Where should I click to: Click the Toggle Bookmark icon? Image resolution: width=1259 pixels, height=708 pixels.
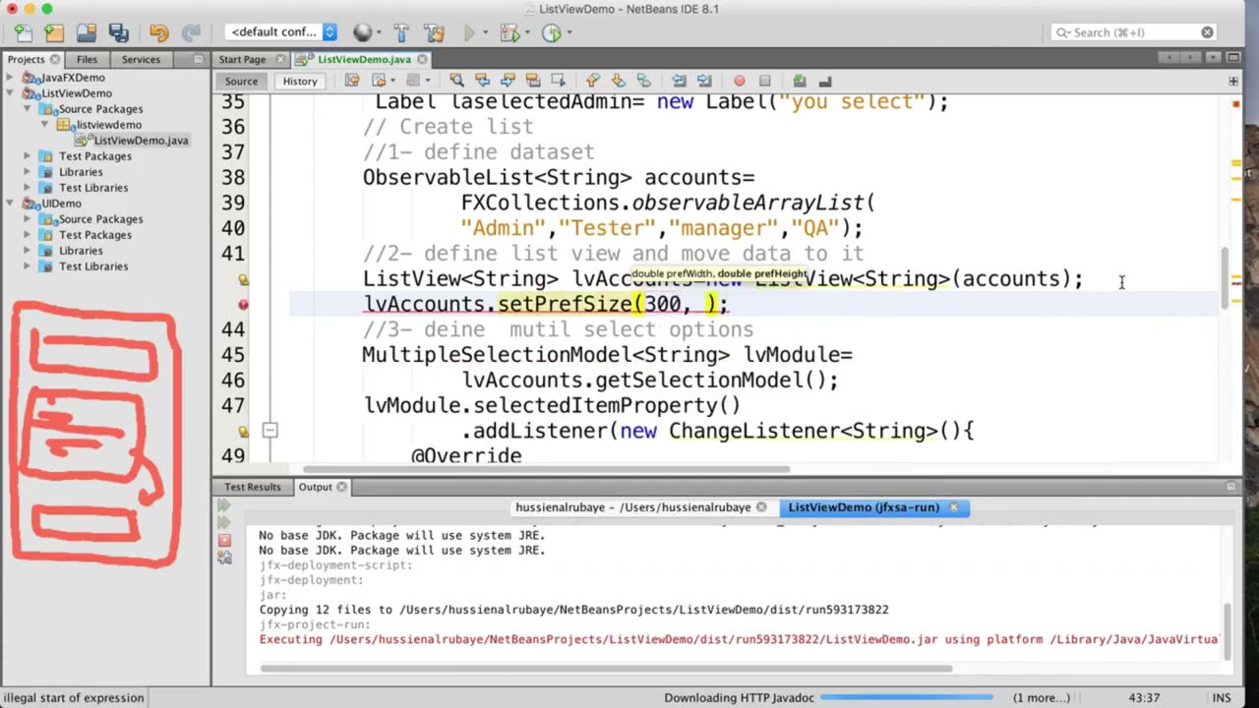643,81
